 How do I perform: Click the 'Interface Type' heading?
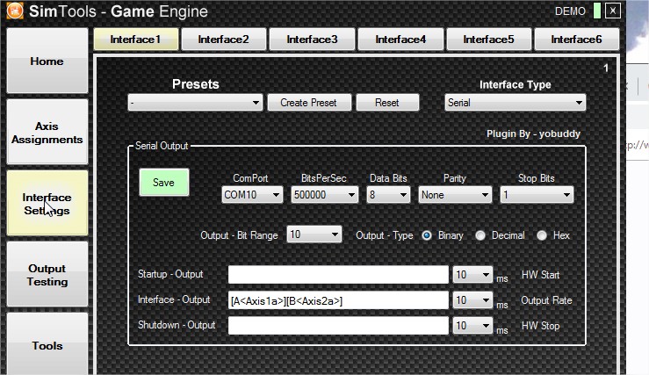(516, 84)
